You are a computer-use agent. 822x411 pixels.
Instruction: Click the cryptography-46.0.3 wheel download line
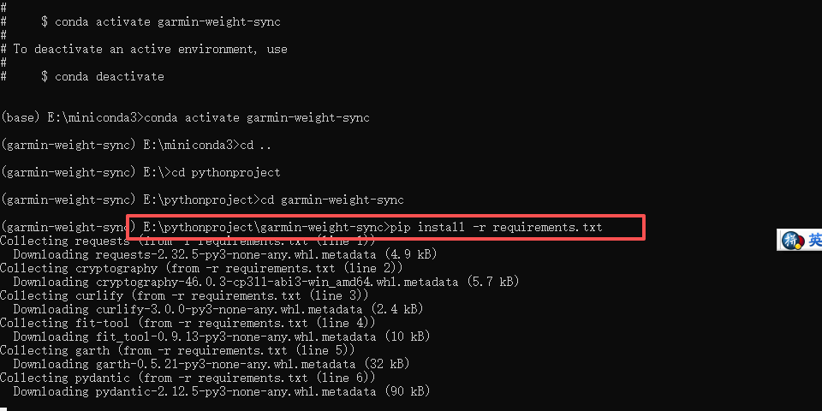tap(265, 282)
